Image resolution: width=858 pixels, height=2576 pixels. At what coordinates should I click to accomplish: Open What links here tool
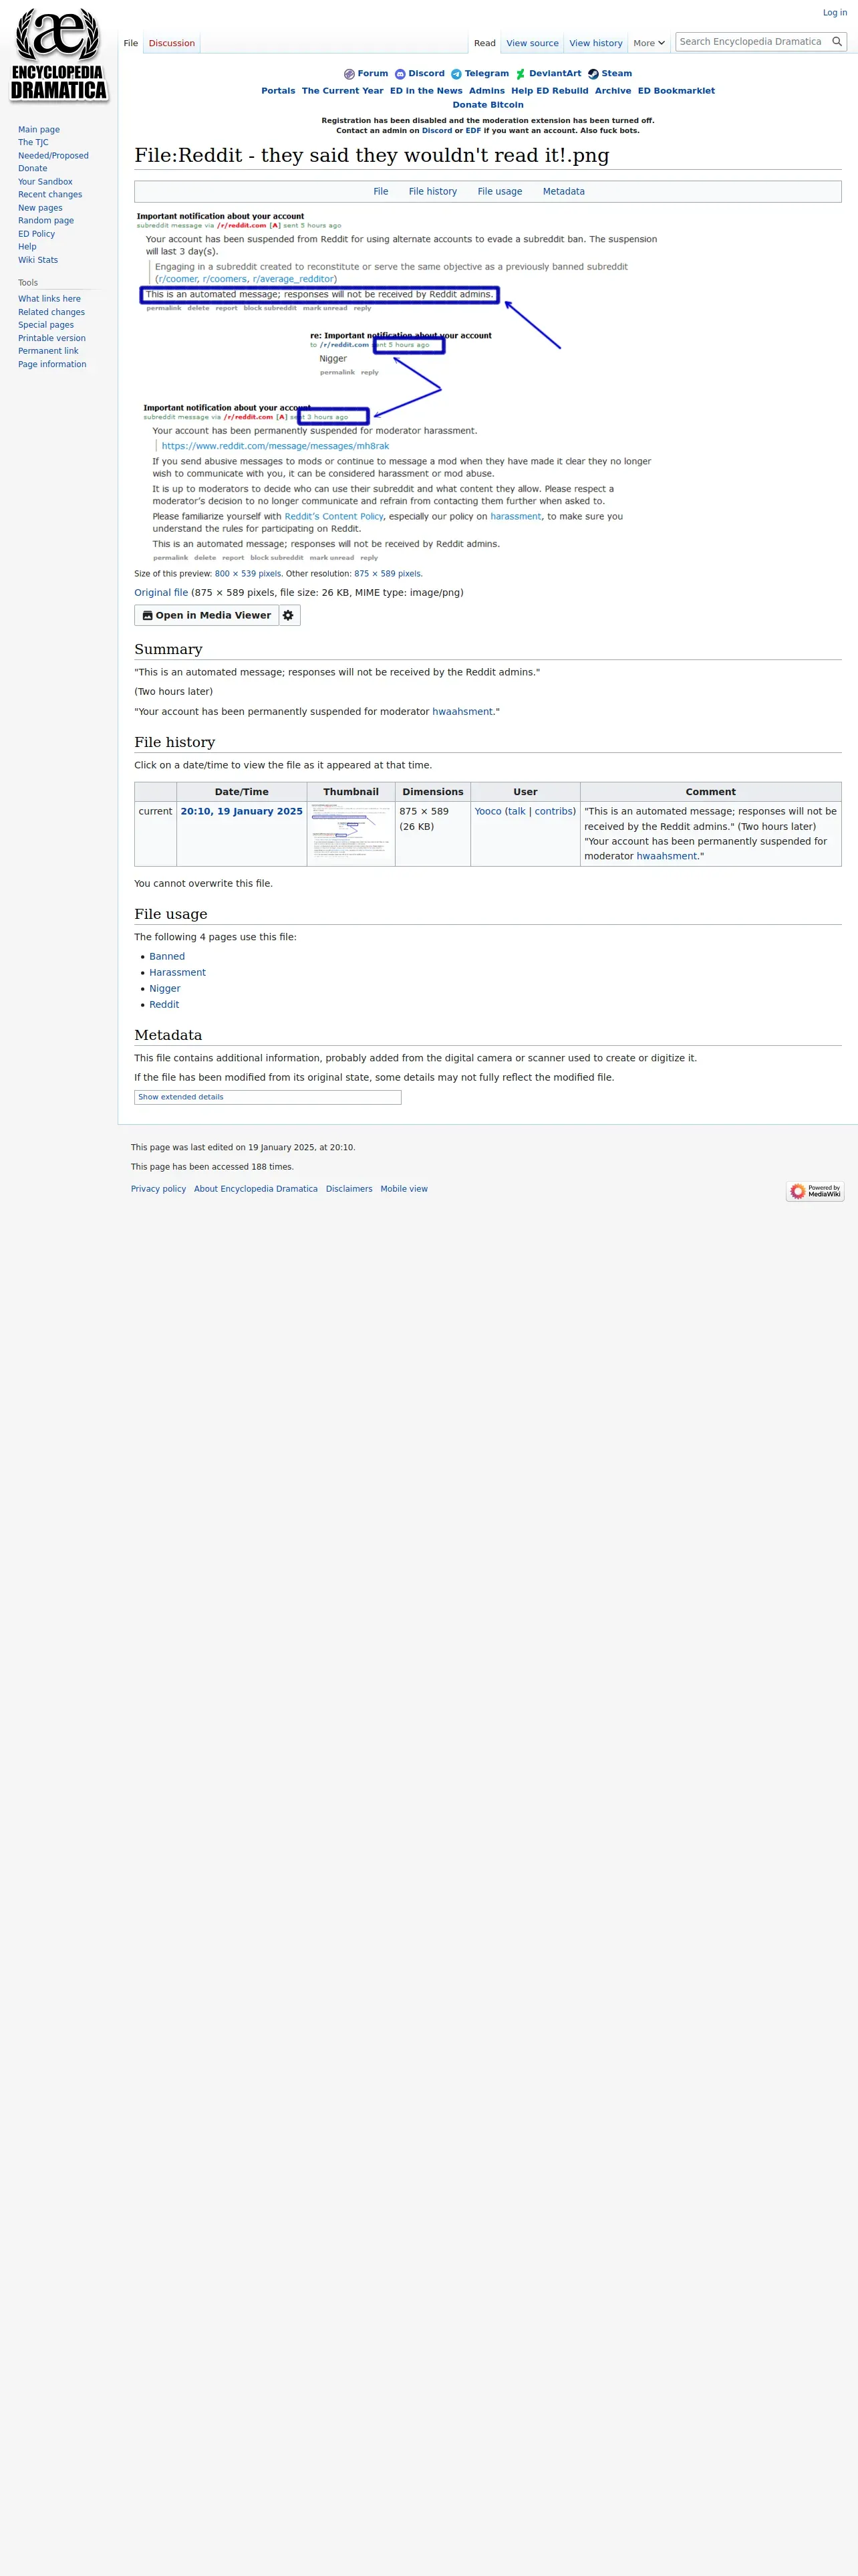pyautogui.click(x=49, y=299)
